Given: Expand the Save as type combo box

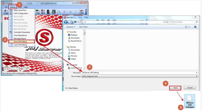Looking at the screenshot, I should (x=140, y=76).
